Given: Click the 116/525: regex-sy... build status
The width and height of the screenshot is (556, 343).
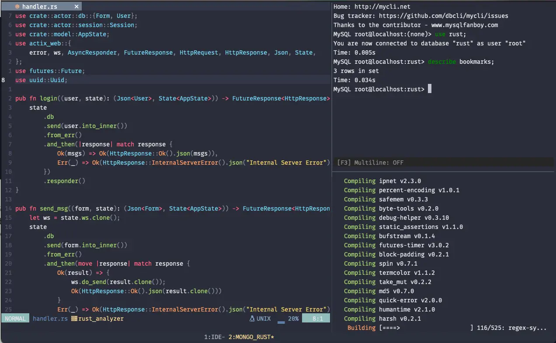Looking at the screenshot, I should 512,328.
